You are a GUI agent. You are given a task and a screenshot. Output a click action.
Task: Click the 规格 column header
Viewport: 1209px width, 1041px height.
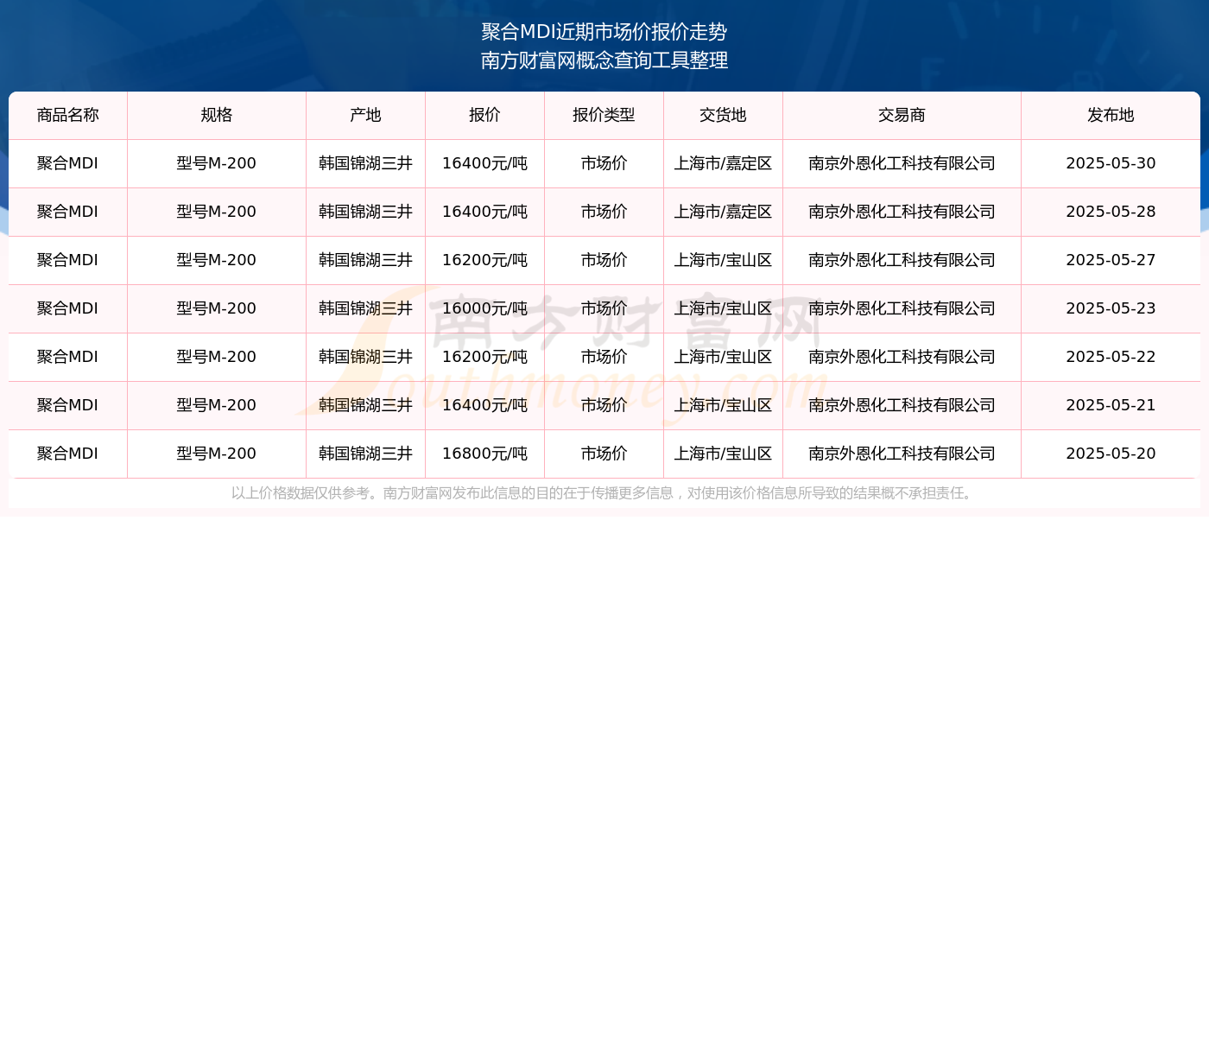pos(217,115)
